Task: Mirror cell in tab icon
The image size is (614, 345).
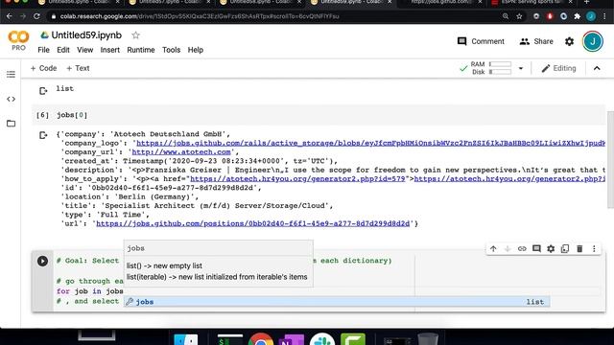Action: point(565,249)
